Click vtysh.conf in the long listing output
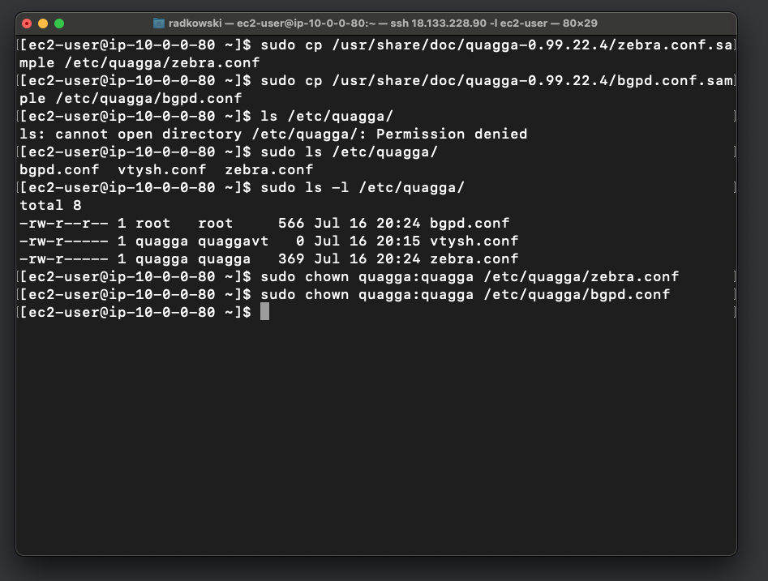The height and width of the screenshot is (581, 768). 474,241
